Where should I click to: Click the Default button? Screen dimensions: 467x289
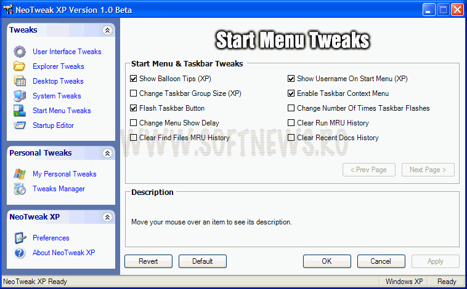203,261
